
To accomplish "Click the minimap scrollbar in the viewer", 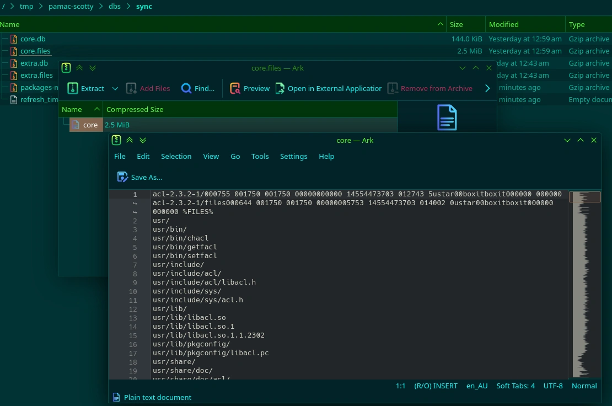I will click(584, 284).
